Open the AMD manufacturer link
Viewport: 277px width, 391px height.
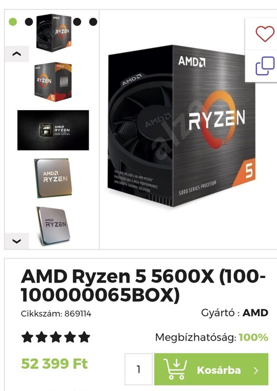pyautogui.click(x=255, y=313)
